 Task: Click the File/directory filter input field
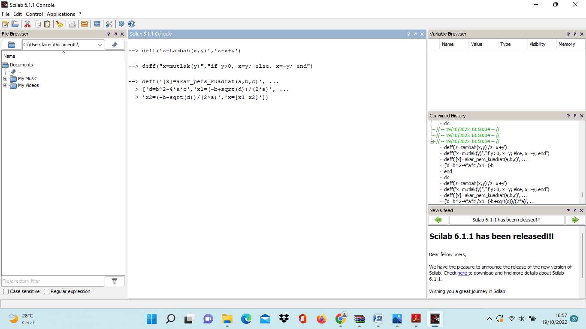pos(53,281)
